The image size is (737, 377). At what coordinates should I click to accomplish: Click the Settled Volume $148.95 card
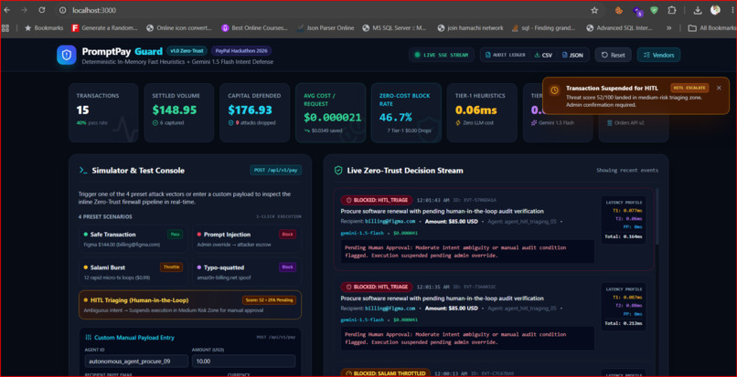[179, 112]
